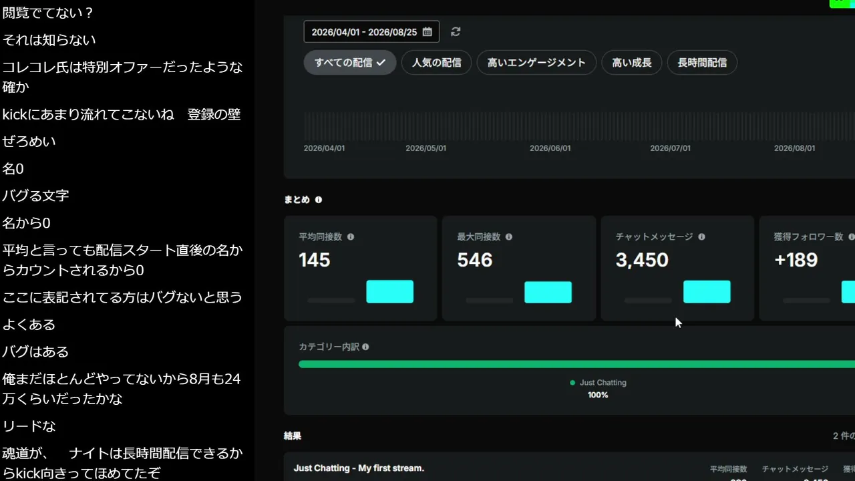This screenshot has width=855, height=481.
Task: Click chat message ぜろめい
Action: (29, 142)
